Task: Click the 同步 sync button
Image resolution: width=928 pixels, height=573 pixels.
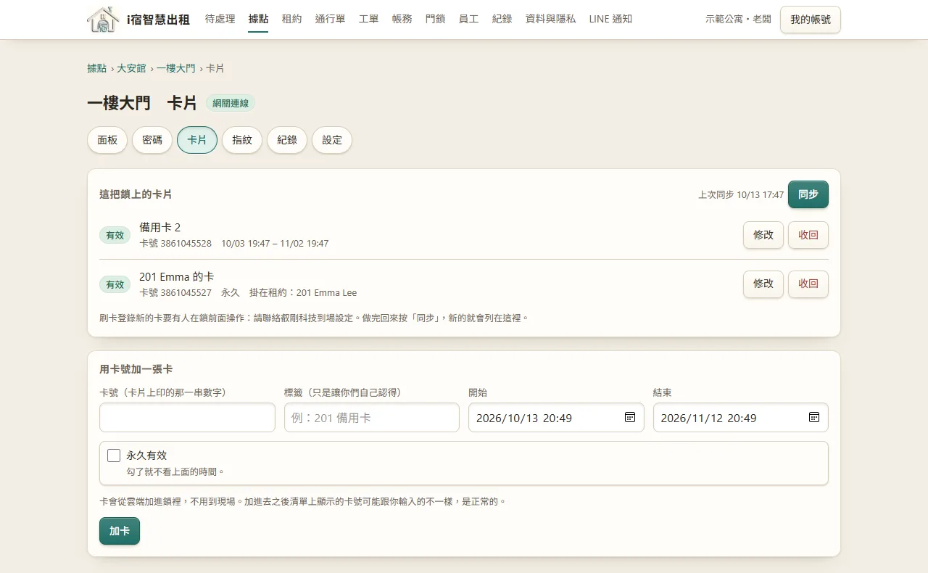Action: 808,194
